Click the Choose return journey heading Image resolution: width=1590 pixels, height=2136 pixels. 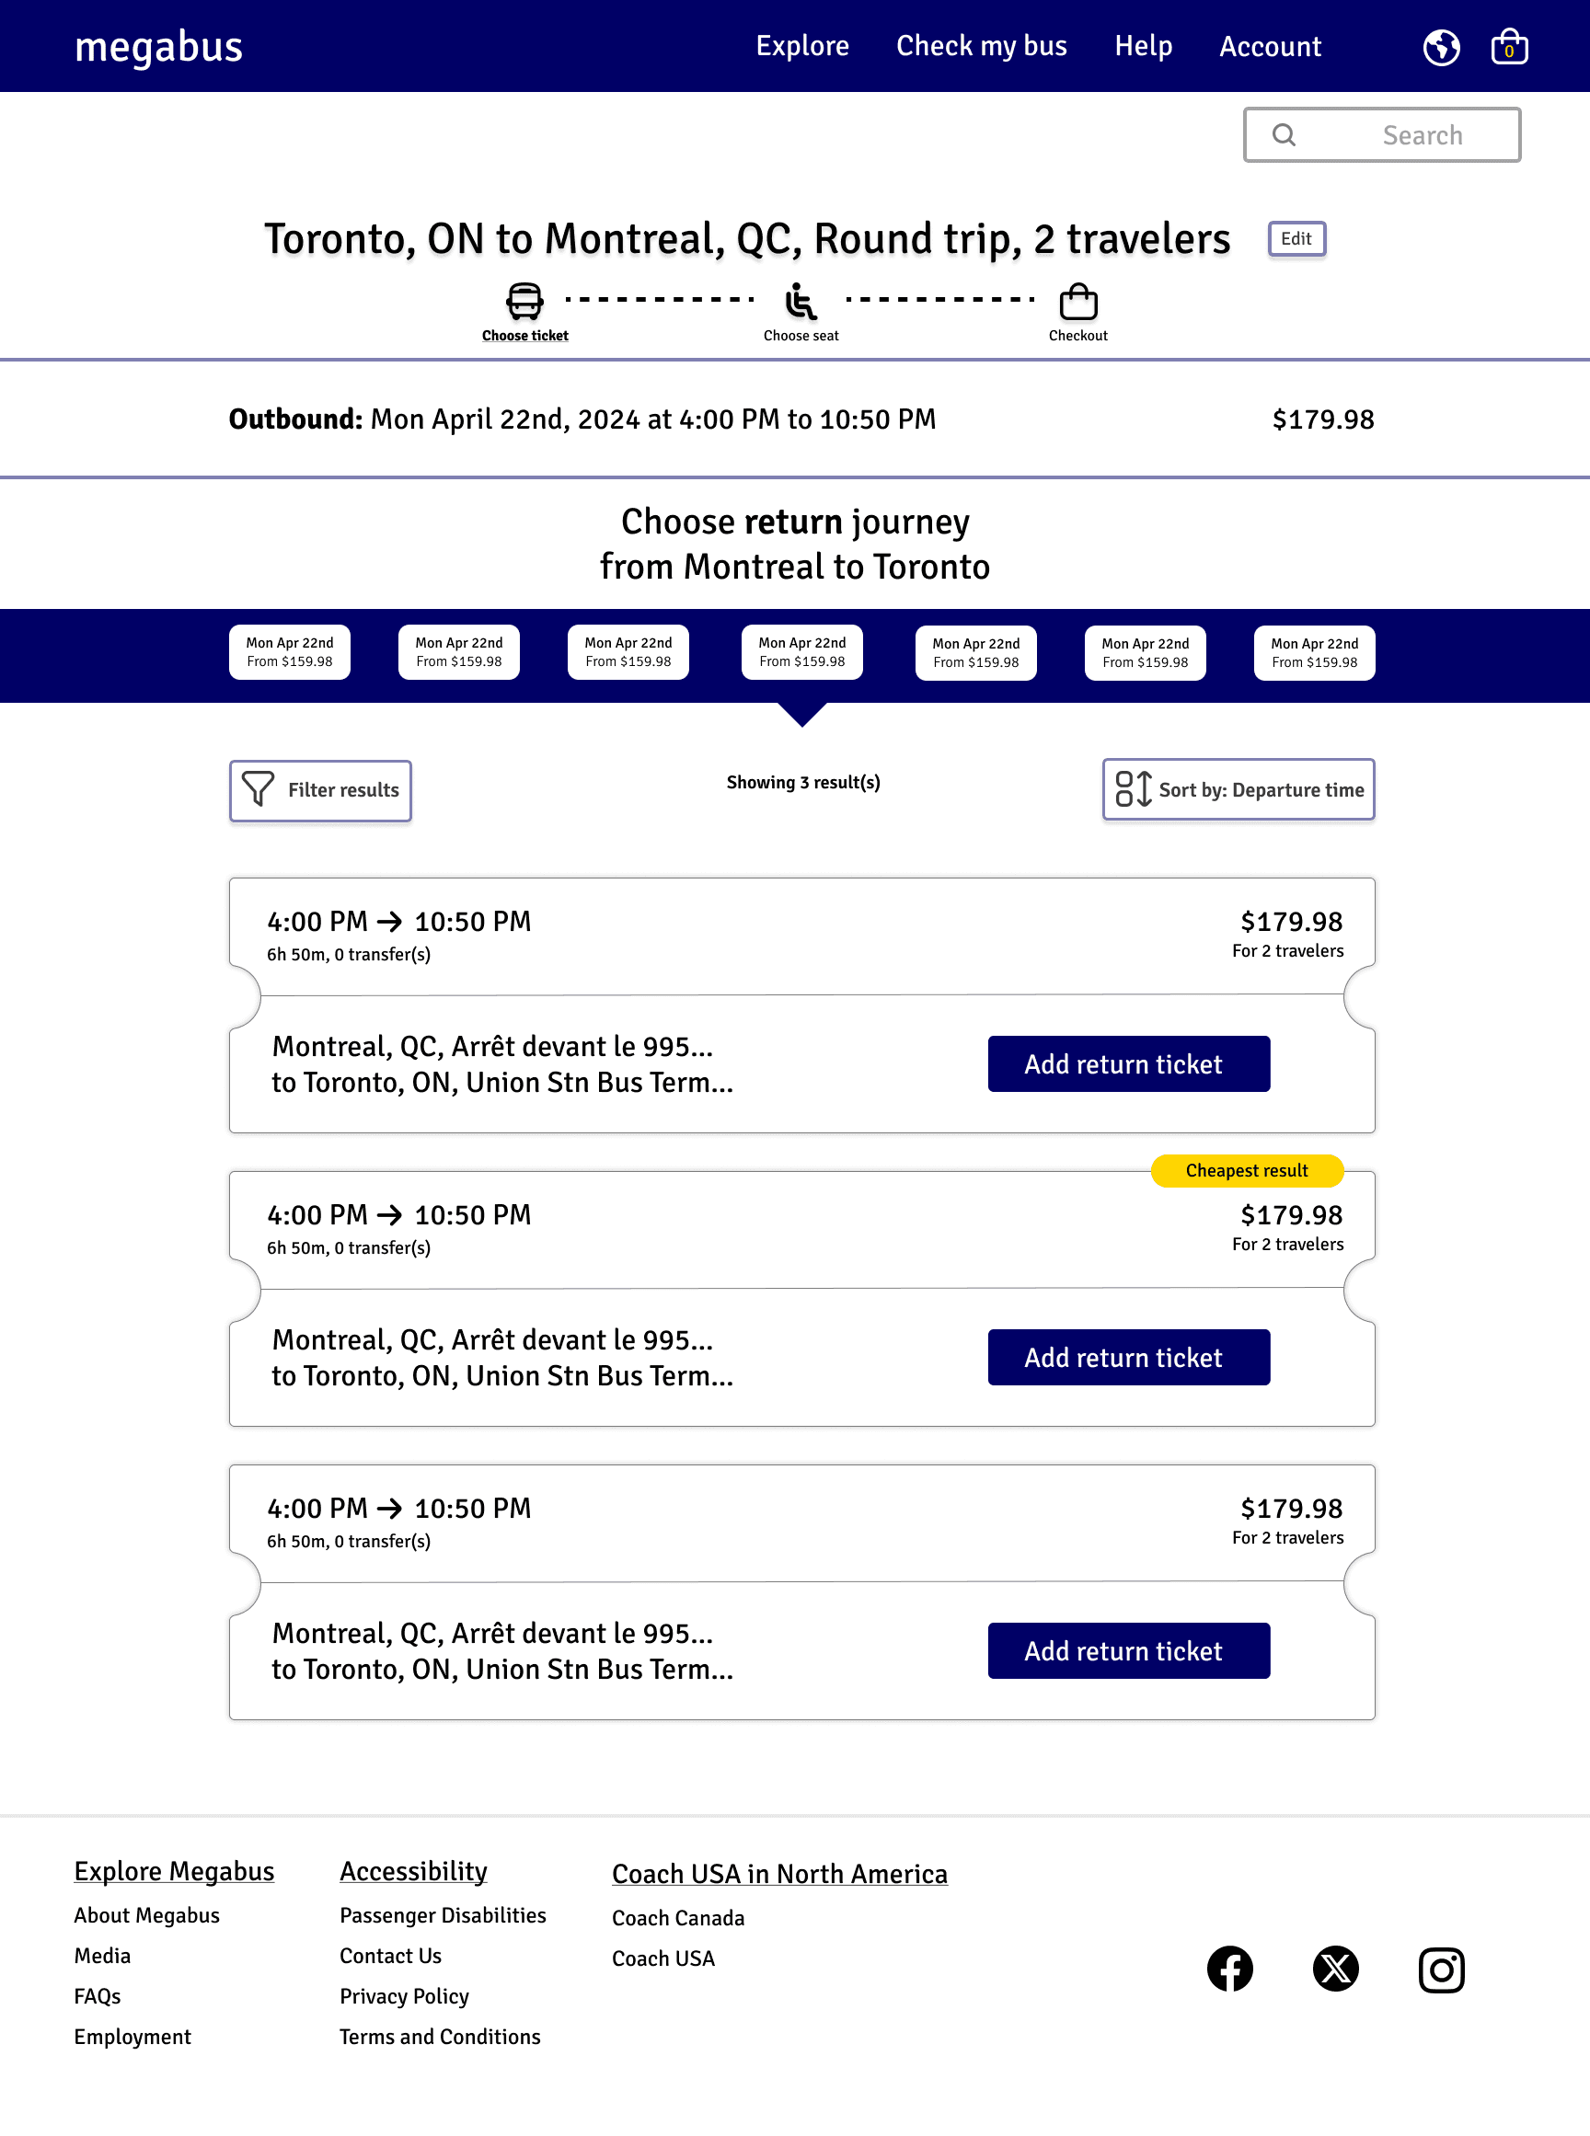tap(795, 544)
